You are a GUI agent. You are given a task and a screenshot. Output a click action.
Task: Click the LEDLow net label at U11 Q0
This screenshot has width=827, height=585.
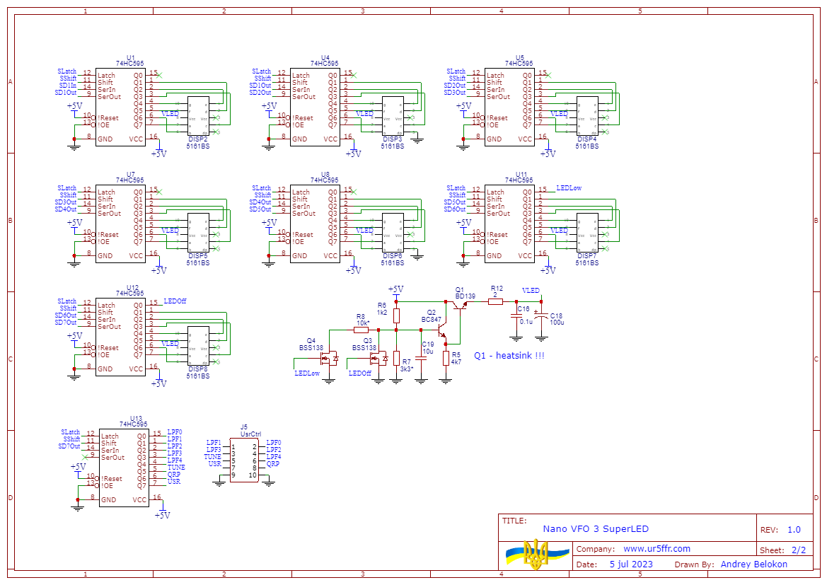[x=569, y=188]
